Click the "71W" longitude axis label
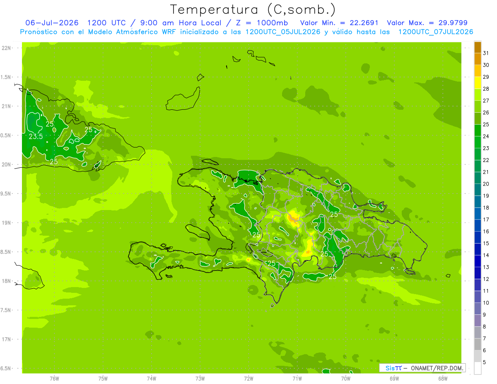The width and height of the screenshot is (497, 384). [x=297, y=379]
